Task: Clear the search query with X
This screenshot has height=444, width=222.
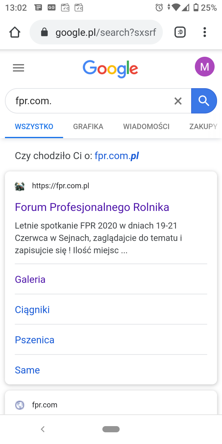Action: click(178, 101)
